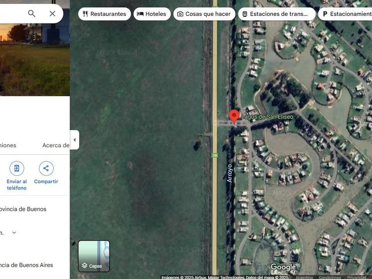Select the Lagos de San Eliseo label
The image size is (372, 279).
click(x=267, y=117)
